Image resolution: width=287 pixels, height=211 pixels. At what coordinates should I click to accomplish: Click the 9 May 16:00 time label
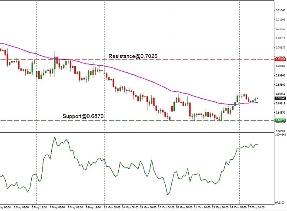point(93,208)
